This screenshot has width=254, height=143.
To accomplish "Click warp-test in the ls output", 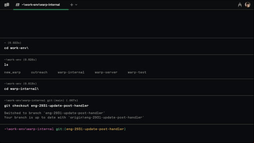I will 137,72.
